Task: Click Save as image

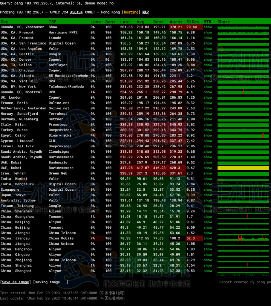Action: click(16, 282)
